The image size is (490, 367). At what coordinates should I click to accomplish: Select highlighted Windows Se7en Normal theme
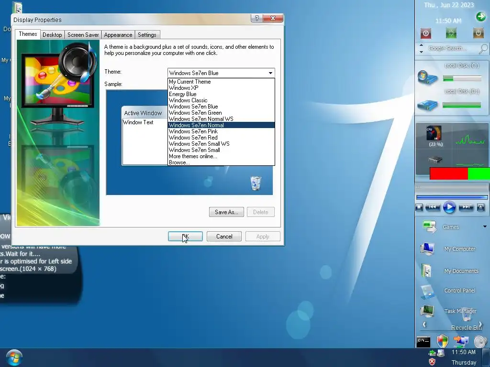coord(221,125)
